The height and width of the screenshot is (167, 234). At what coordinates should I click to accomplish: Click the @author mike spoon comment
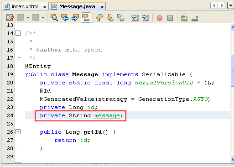[69, 50]
